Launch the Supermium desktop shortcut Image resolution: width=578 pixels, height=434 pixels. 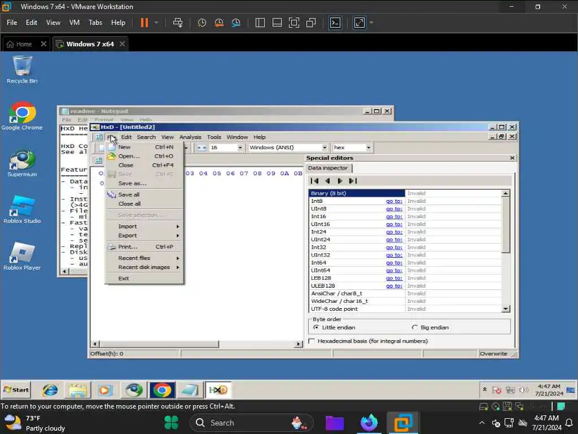[22, 163]
